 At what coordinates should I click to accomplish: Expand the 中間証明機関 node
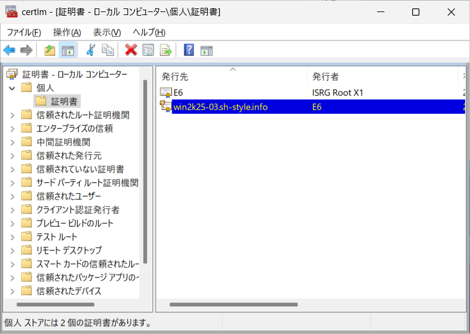pyautogui.click(x=12, y=142)
